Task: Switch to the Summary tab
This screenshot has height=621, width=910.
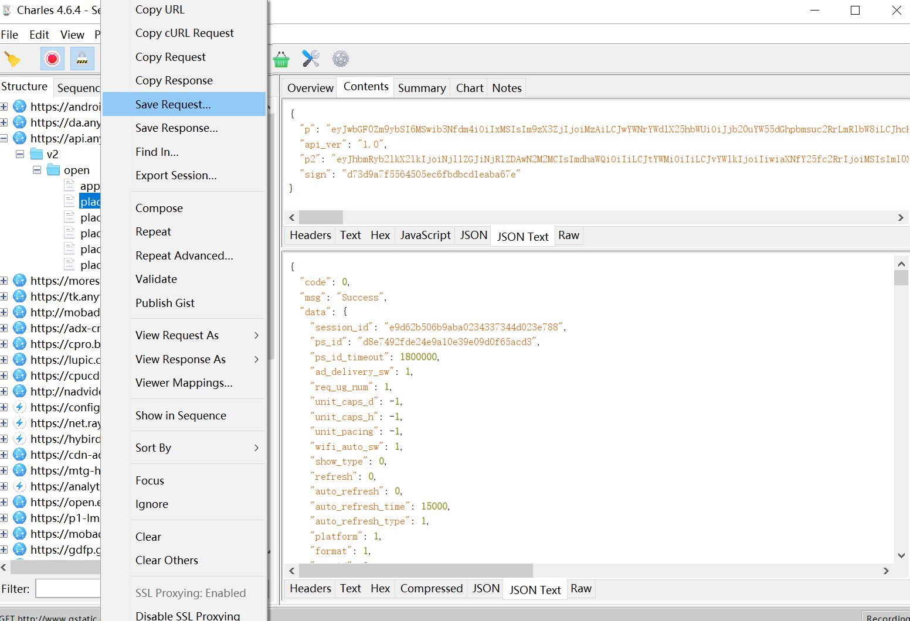Action: [422, 88]
